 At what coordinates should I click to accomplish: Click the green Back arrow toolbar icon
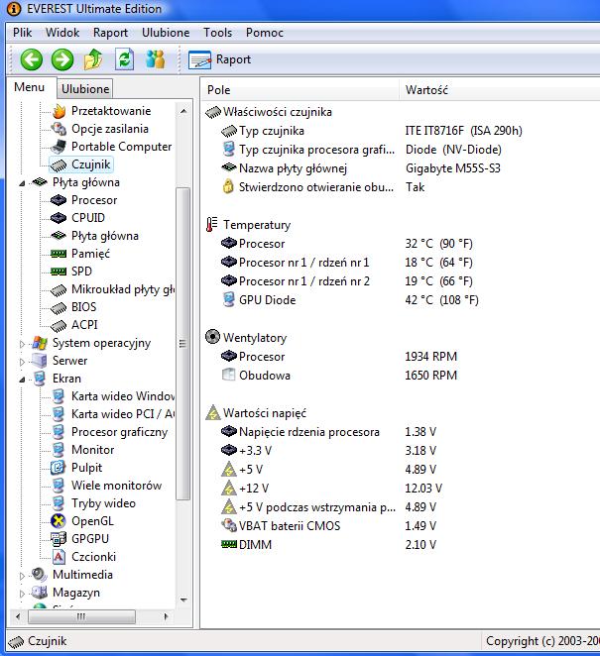click(x=32, y=59)
